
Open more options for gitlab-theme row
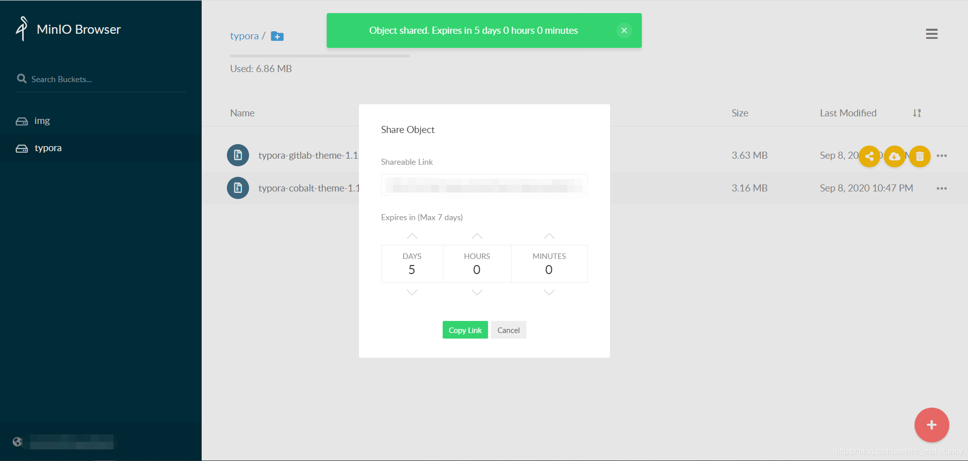tap(942, 156)
